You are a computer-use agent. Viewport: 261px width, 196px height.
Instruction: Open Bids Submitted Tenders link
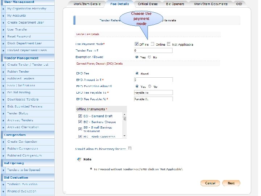click(x=25, y=106)
